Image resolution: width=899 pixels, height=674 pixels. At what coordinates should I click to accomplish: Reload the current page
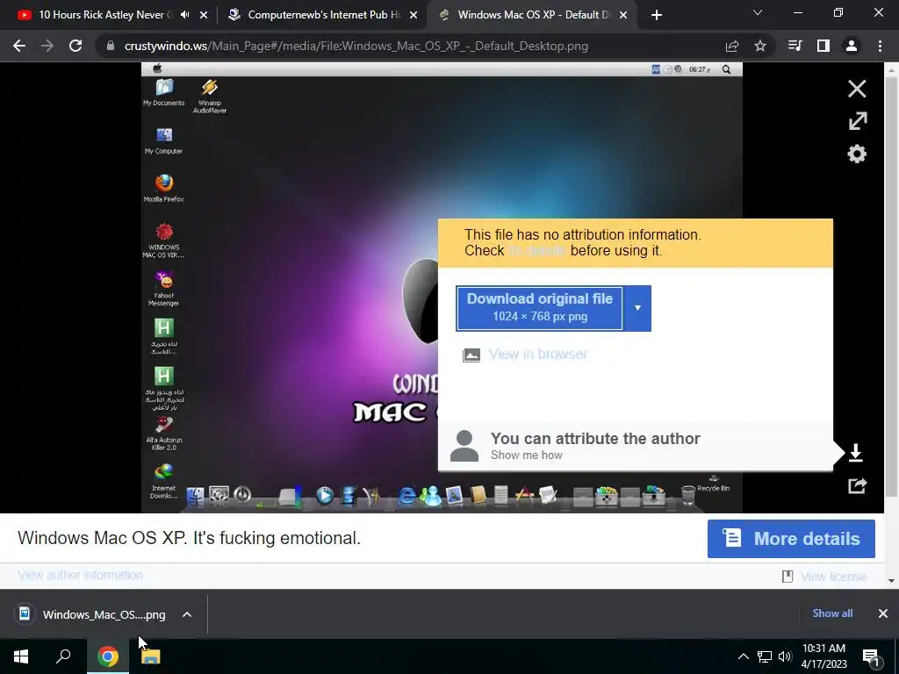(x=76, y=46)
